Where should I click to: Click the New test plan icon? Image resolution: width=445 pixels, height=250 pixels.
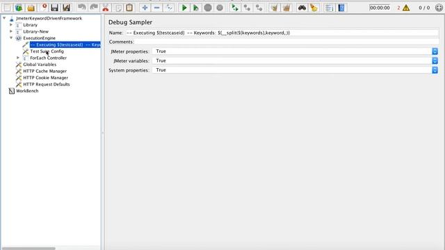coord(7,8)
